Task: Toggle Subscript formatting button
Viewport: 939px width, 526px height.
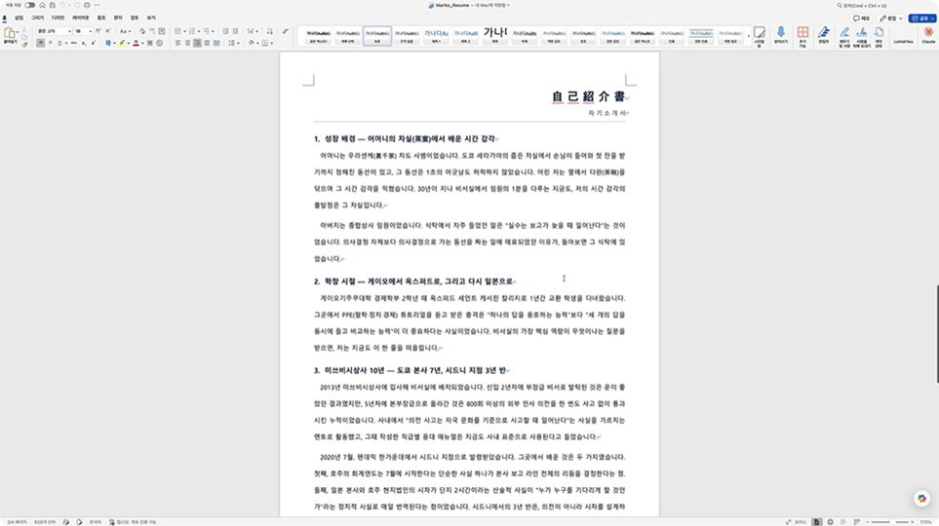Action: (x=84, y=43)
